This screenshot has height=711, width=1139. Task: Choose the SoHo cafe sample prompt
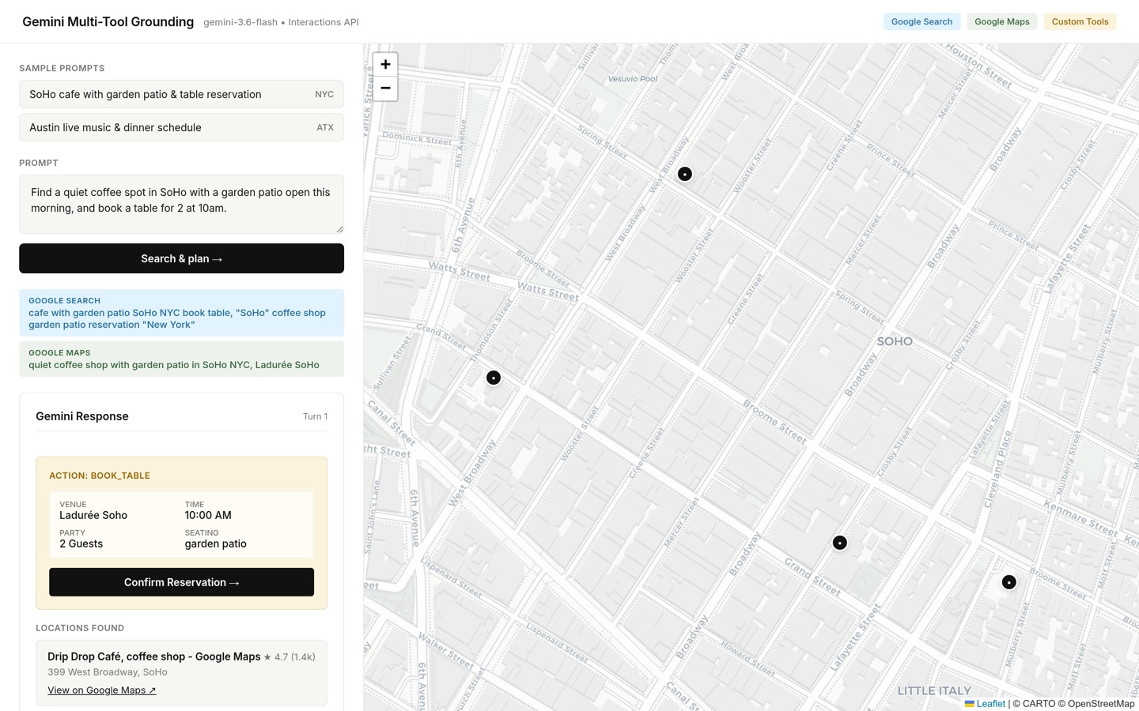181,94
